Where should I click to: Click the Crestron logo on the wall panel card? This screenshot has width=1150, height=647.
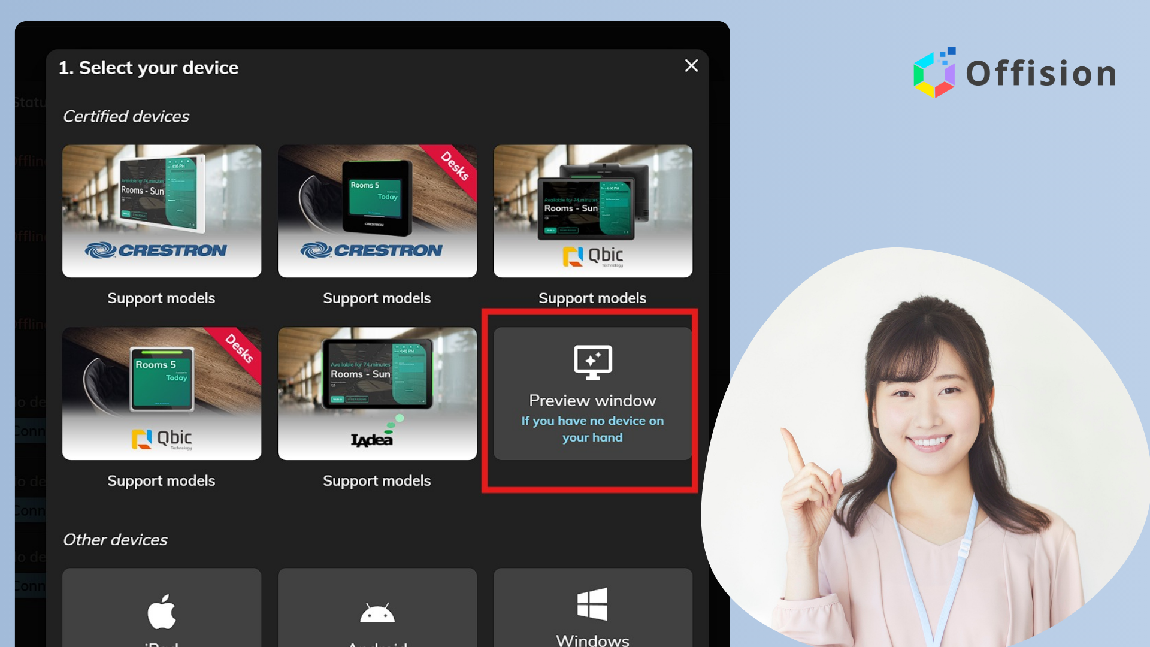(x=161, y=250)
